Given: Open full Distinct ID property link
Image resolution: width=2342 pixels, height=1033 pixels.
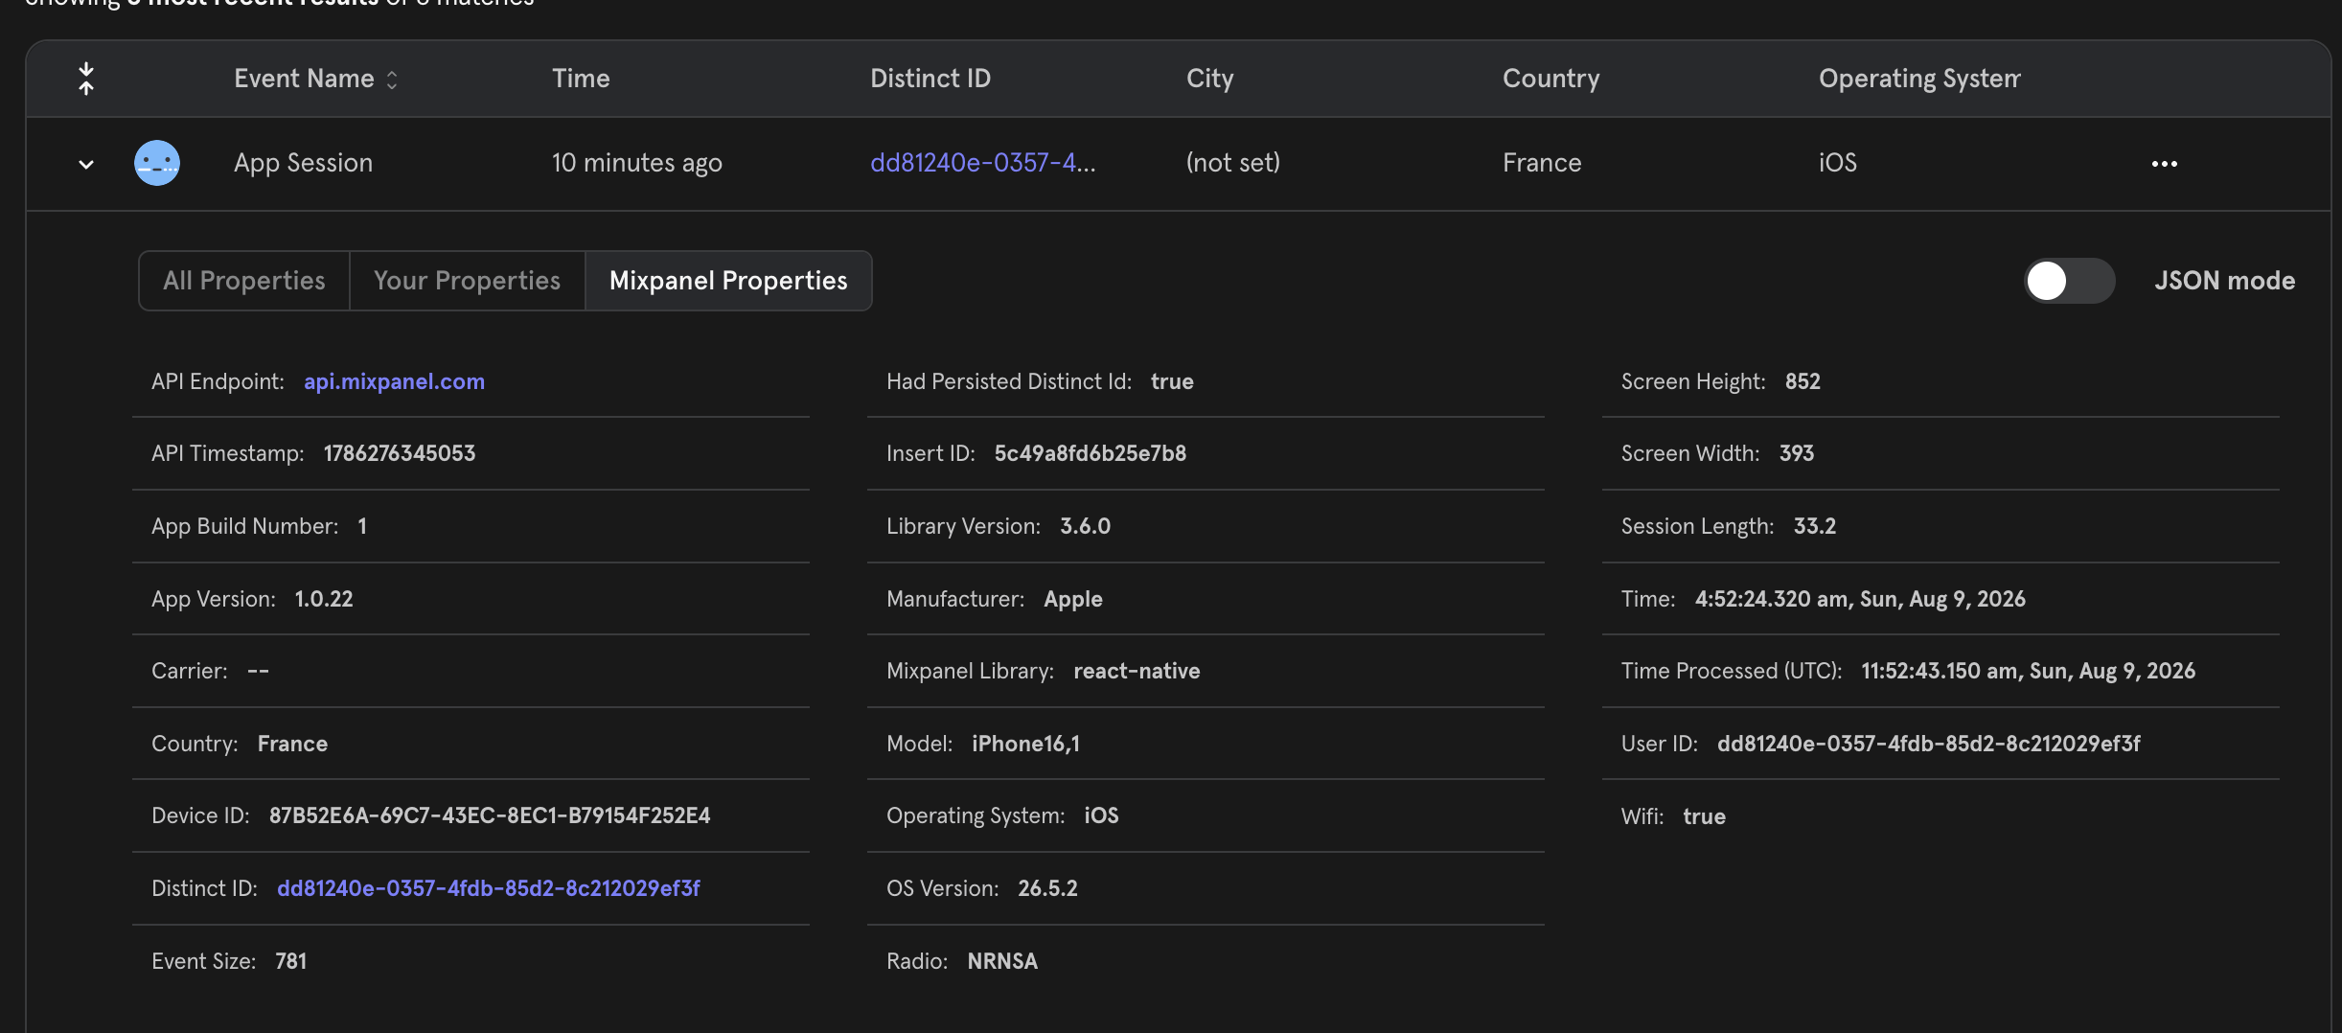Looking at the screenshot, I should [x=489, y=888].
